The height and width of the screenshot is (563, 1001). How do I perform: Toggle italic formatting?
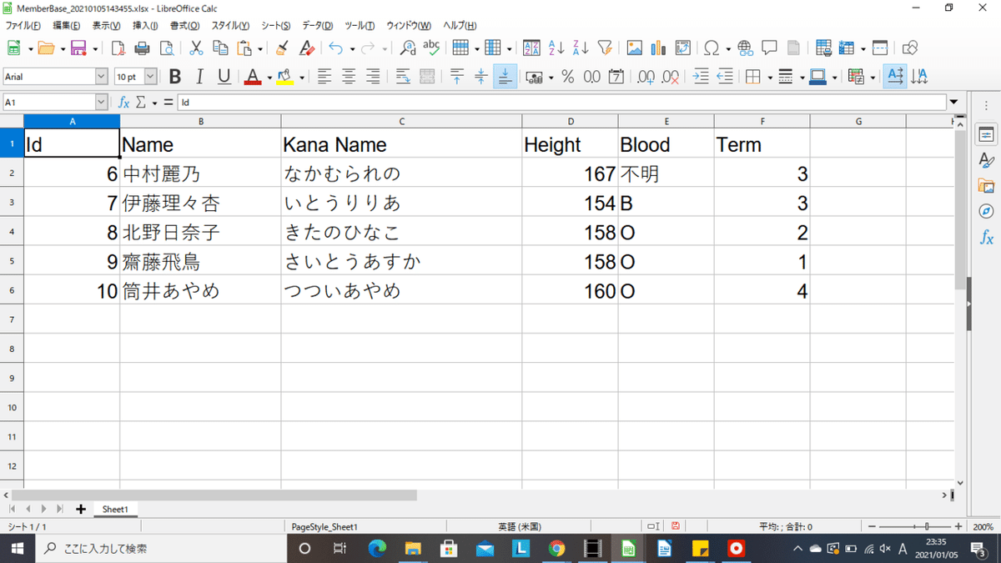(198, 76)
